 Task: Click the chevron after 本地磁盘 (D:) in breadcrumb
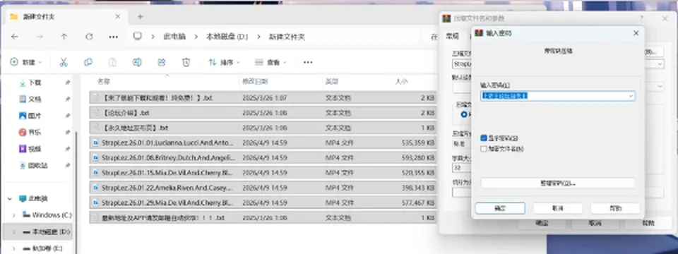(259, 37)
